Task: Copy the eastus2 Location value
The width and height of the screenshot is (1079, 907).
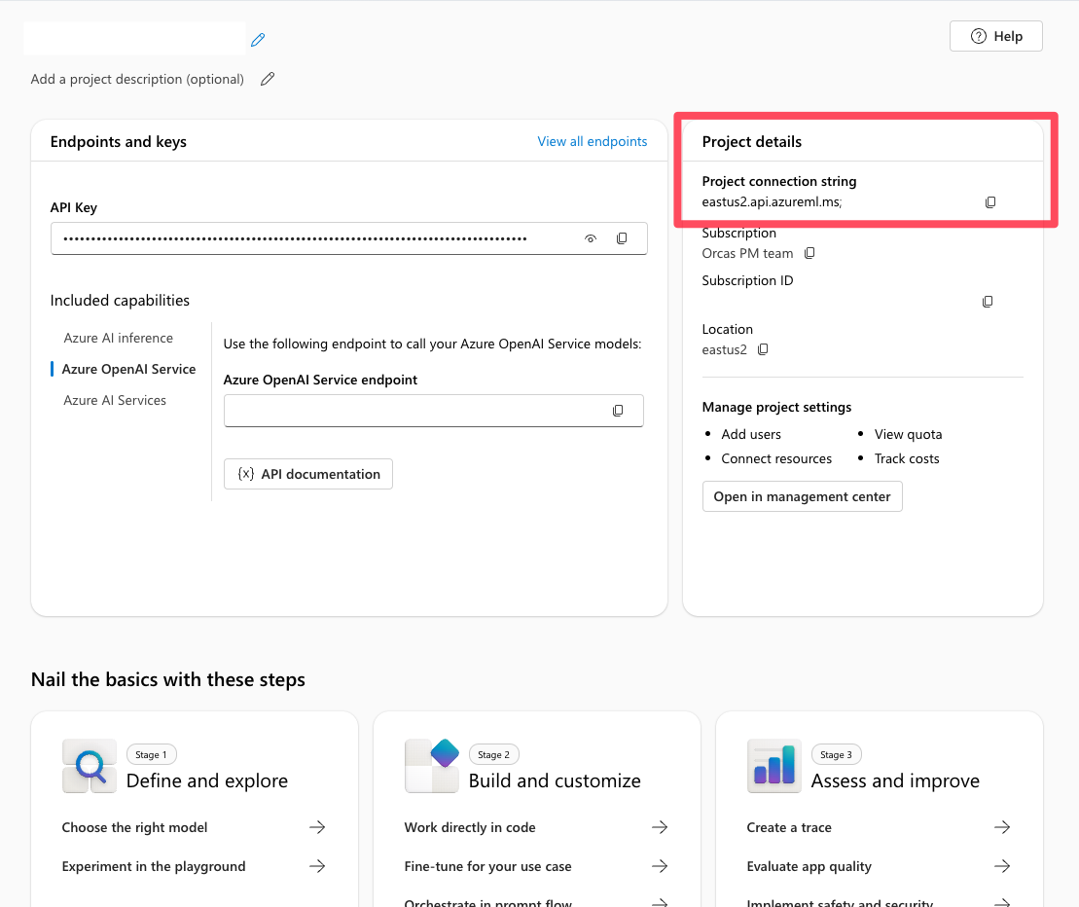Action: pos(762,348)
